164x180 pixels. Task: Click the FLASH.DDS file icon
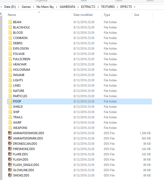pos(10,159)
